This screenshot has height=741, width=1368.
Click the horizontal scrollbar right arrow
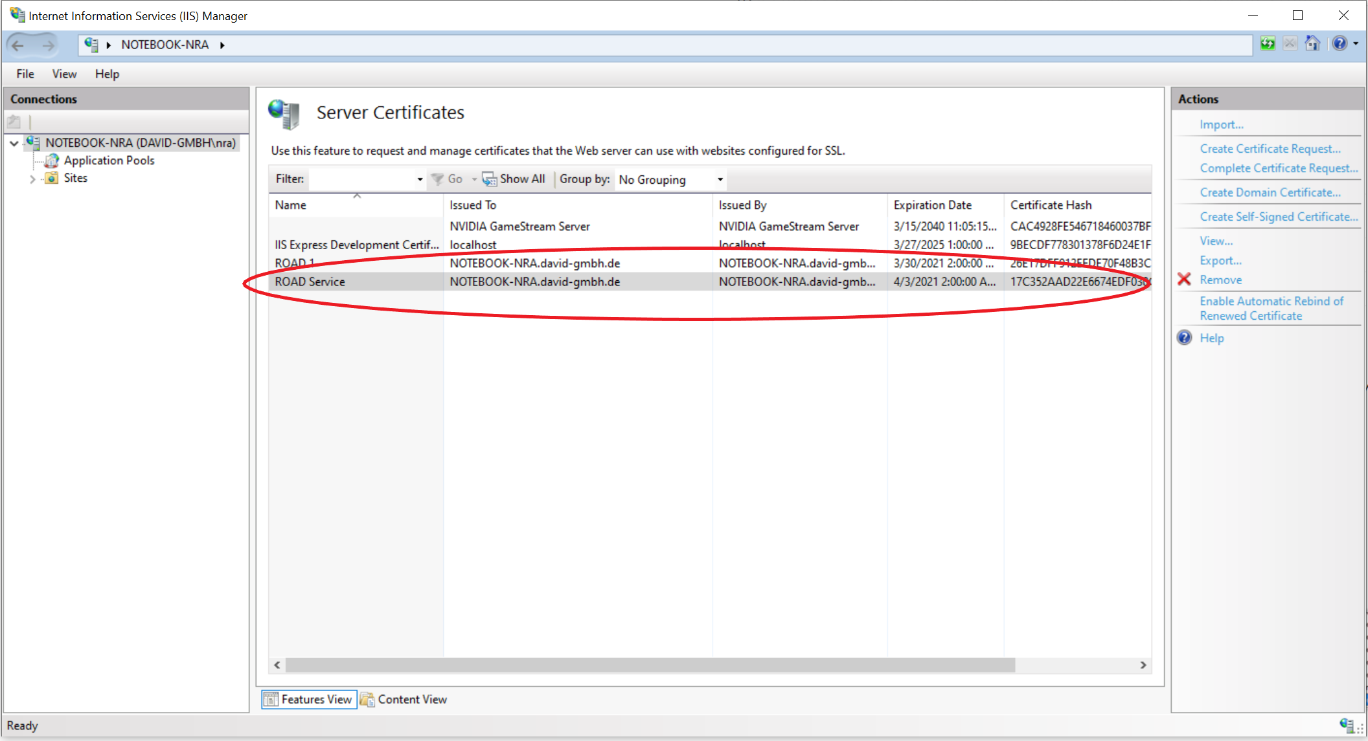[1143, 665]
